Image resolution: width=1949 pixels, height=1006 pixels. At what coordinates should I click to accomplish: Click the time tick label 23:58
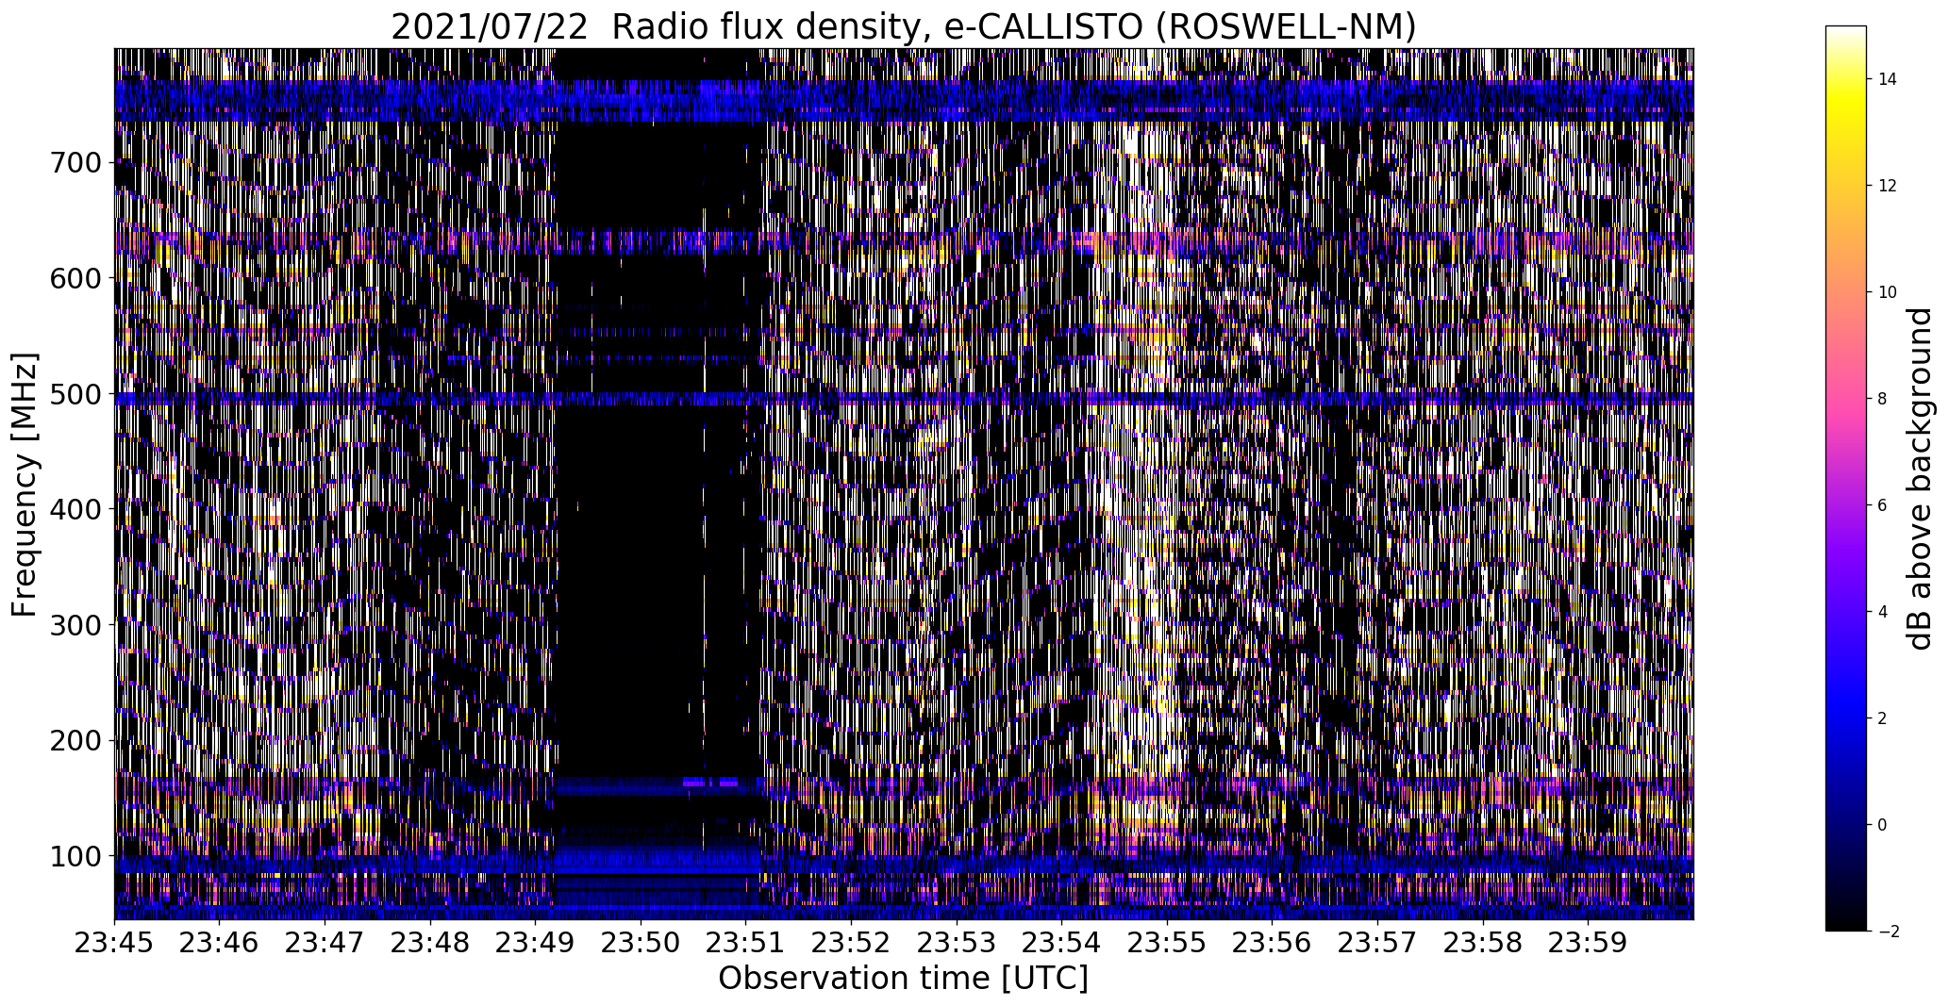coord(1483,943)
